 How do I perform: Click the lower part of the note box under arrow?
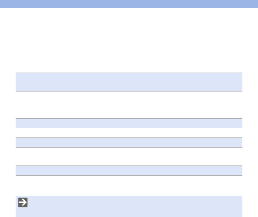click(x=23, y=212)
